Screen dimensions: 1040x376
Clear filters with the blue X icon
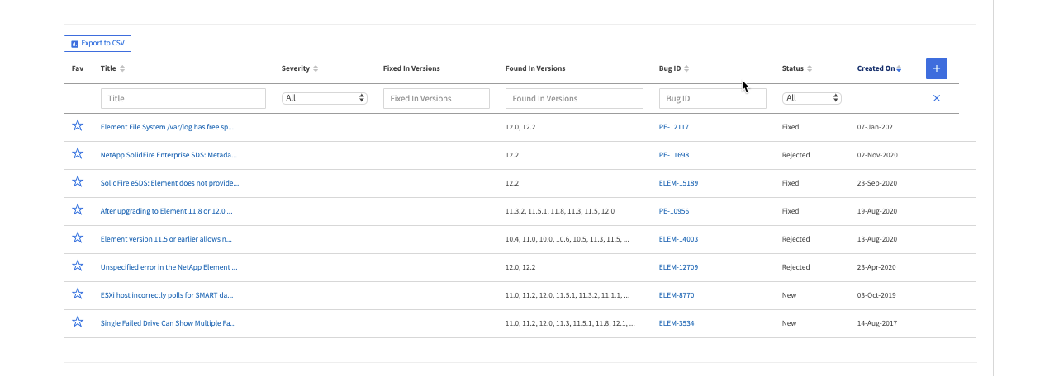[x=936, y=98]
